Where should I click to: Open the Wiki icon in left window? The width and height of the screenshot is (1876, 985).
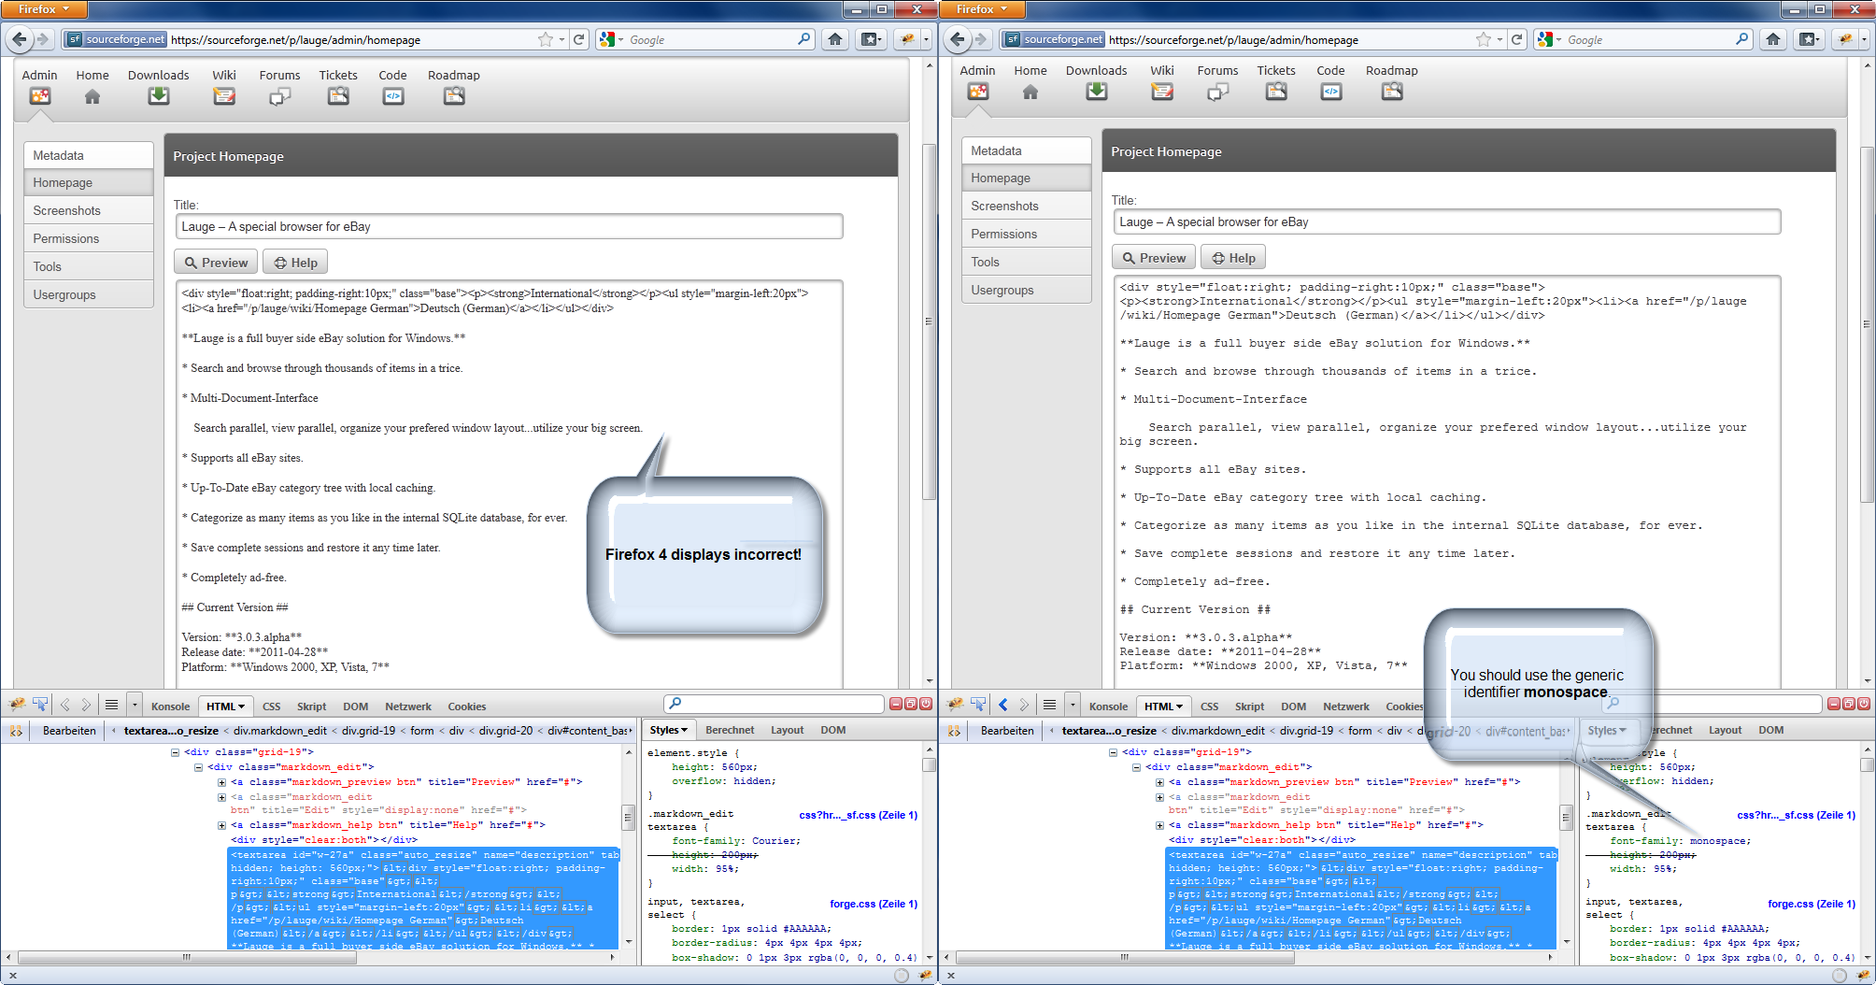point(224,96)
